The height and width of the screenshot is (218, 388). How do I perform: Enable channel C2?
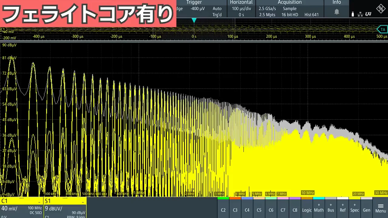click(x=223, y=208)
